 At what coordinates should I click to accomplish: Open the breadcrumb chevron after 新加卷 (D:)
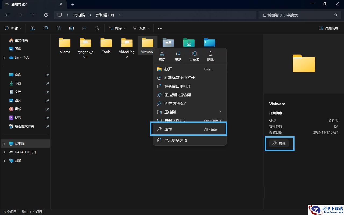(x=120, y=15)
